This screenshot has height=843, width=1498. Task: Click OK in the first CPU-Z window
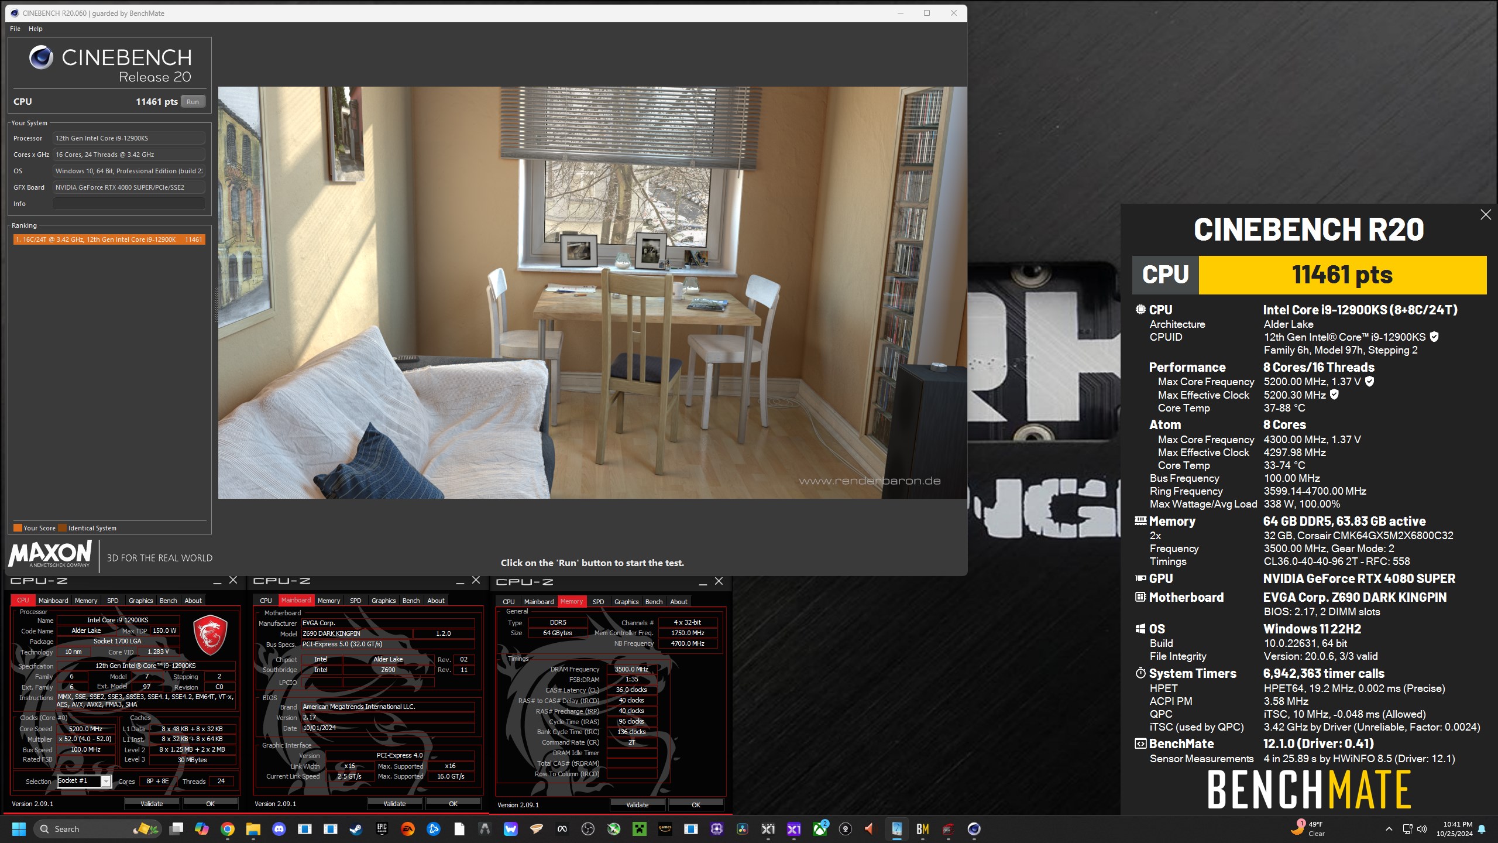pos(211,804)
